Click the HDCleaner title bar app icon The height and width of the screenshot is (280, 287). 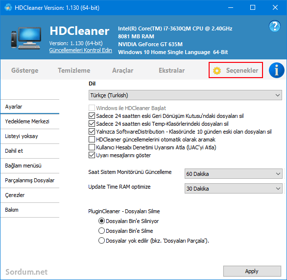(8, 7)
